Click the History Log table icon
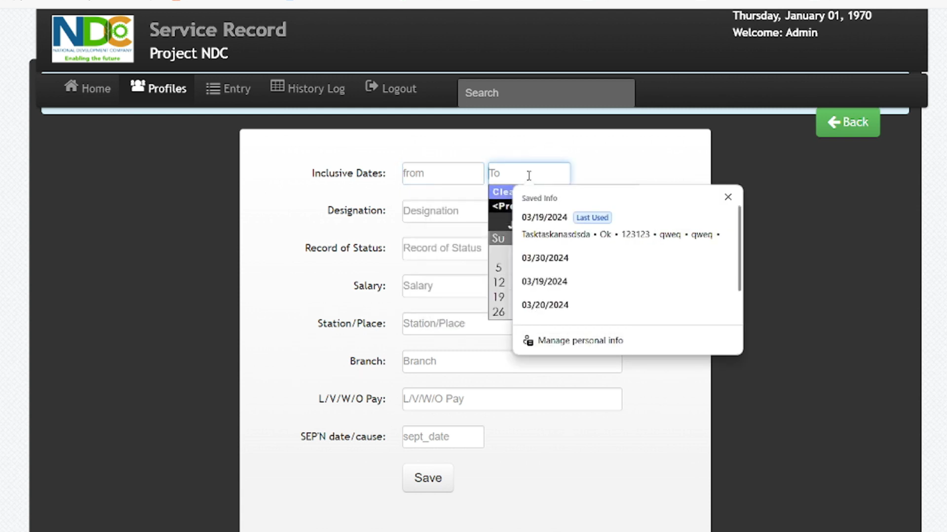The height and width of the screenshot is (532, 947). click(277, 86)
